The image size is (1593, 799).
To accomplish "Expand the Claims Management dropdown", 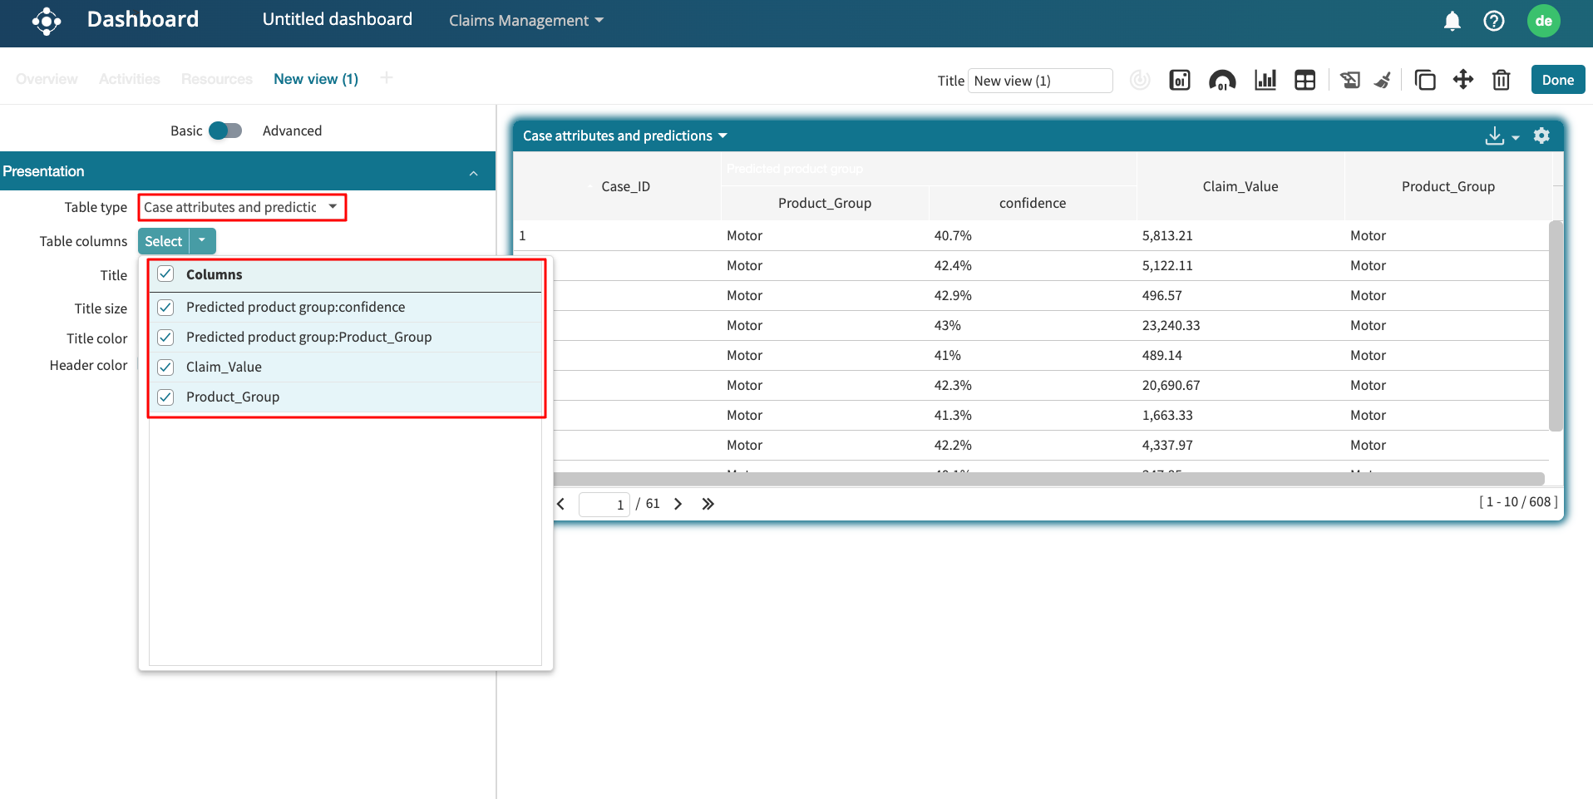I will [525, 21].
